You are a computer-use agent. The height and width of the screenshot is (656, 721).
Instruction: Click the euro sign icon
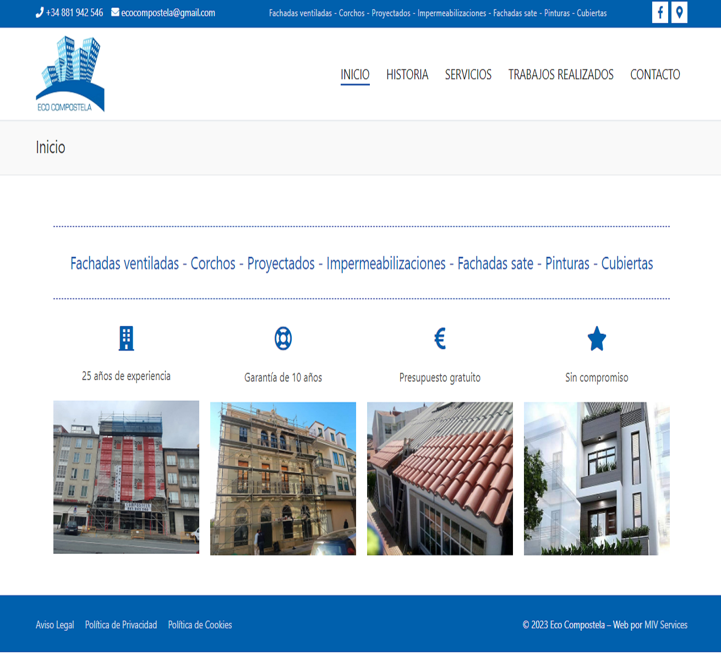(x=440, y=338)
